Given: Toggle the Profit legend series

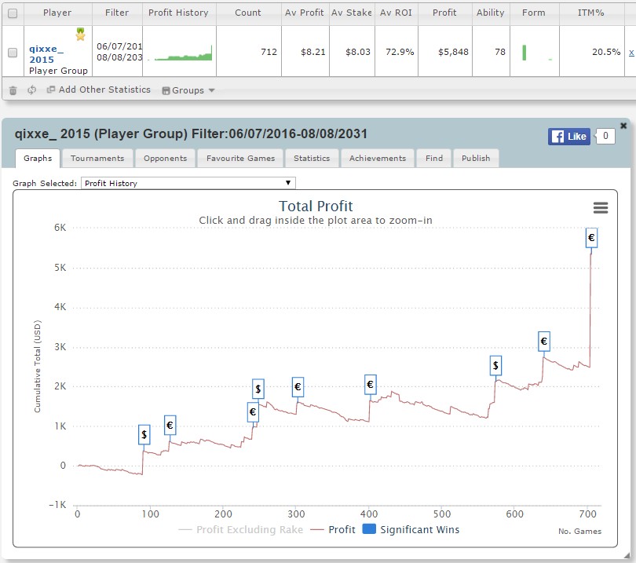Looking at the screenshot, I should tap(333, 530).
